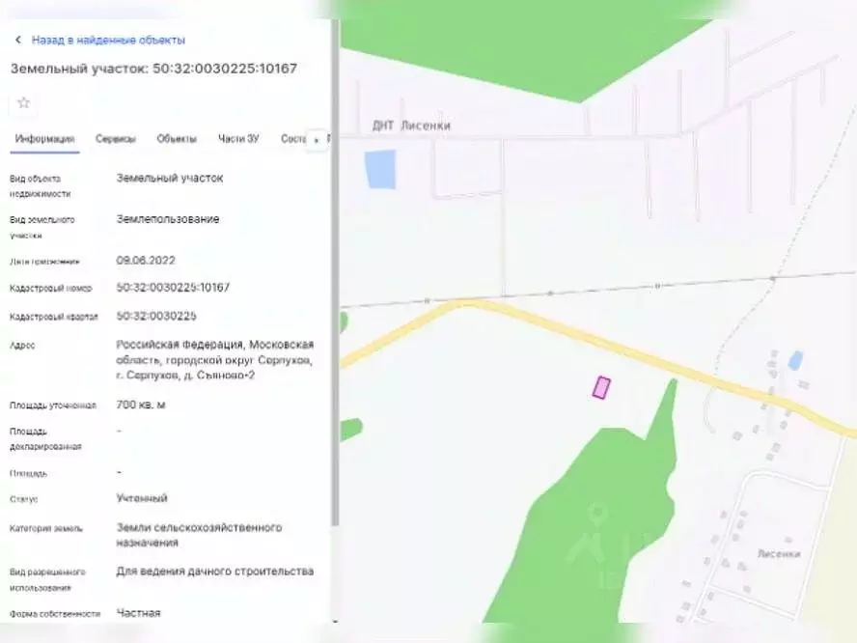The height and width of the screenshot is (643, 857).
Task: Click field label 'Кадастровый номер'
Action: click(51, 288)
